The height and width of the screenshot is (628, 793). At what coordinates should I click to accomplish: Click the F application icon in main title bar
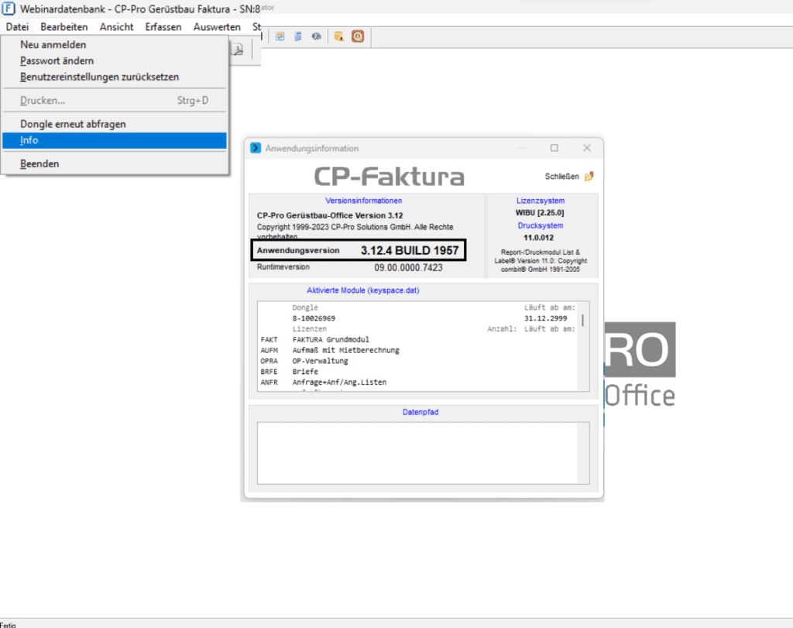pyautogui.click(x=9, y=9)
